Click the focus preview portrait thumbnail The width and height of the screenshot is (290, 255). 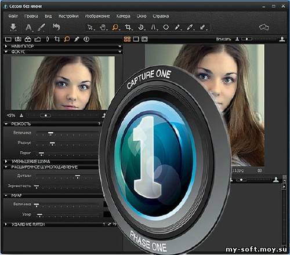pyautogui.click(x=63, y=83)
